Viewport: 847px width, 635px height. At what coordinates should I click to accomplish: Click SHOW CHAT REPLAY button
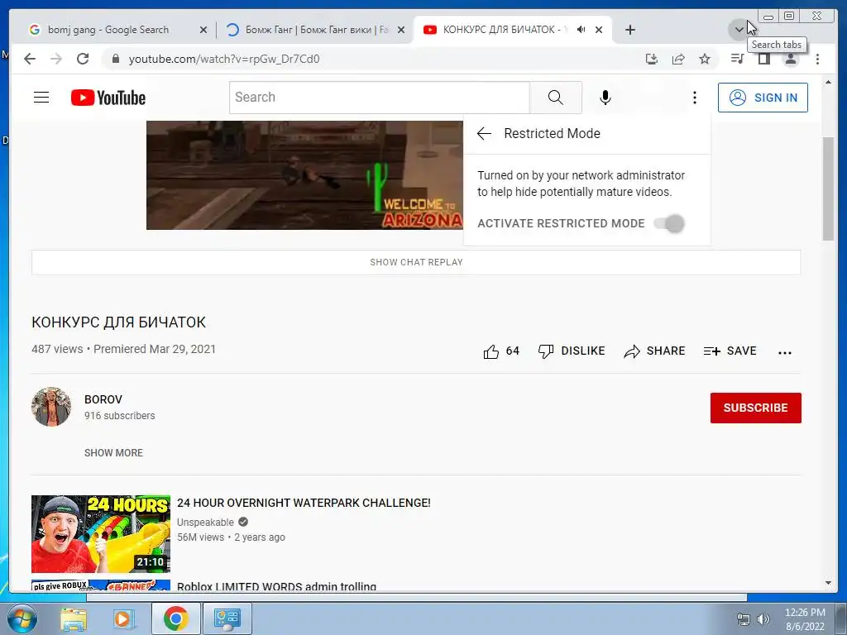(x=416, y=262)
